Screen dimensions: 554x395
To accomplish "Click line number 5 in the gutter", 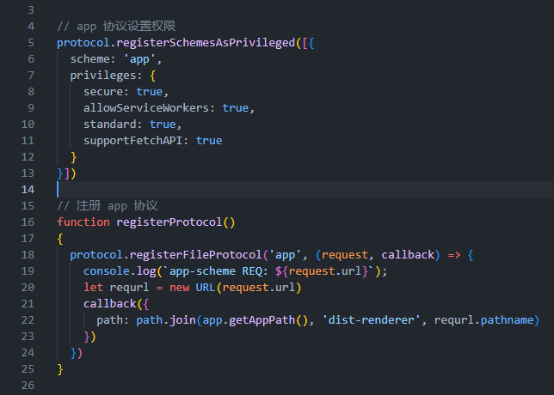I will 31,43.
